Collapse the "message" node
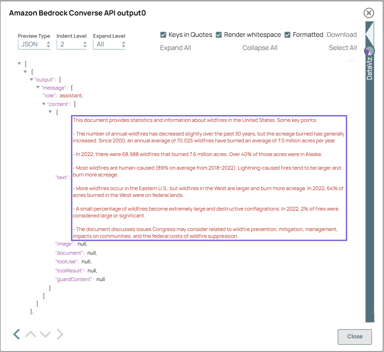384x352 pixels. (x=37, y=87)
